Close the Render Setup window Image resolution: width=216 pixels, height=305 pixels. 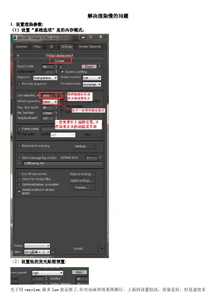point(101,37)
